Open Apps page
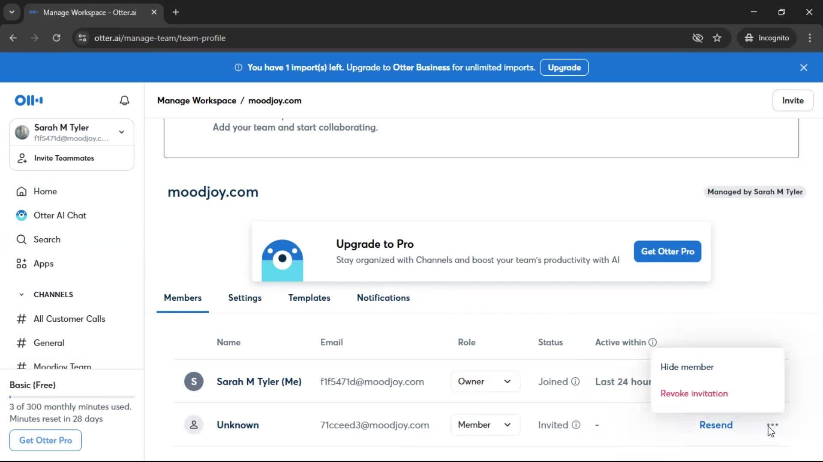This screenshot has width=823, height=462. [x=43, y=264]
